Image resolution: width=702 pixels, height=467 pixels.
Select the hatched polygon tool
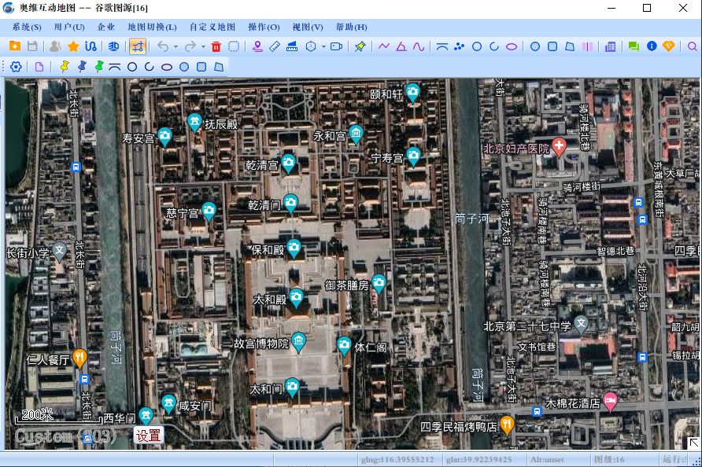click(570, 46)
